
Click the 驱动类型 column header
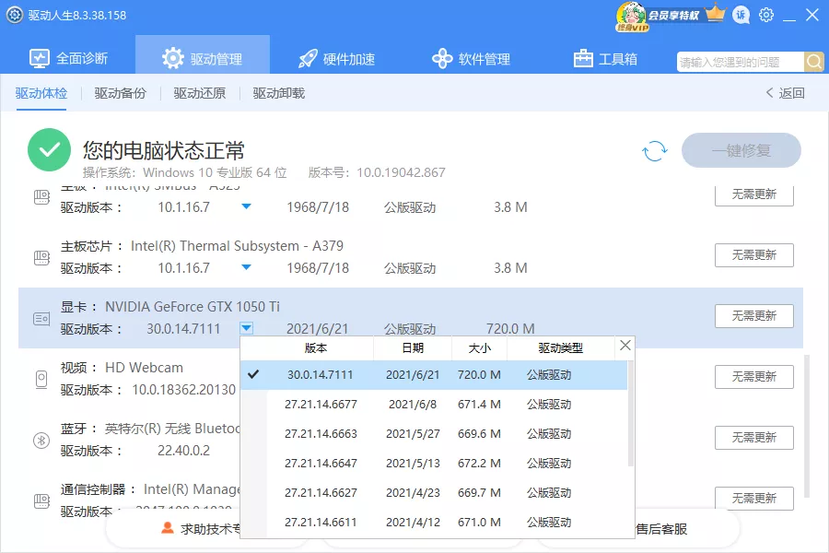(x=560, y=348)
